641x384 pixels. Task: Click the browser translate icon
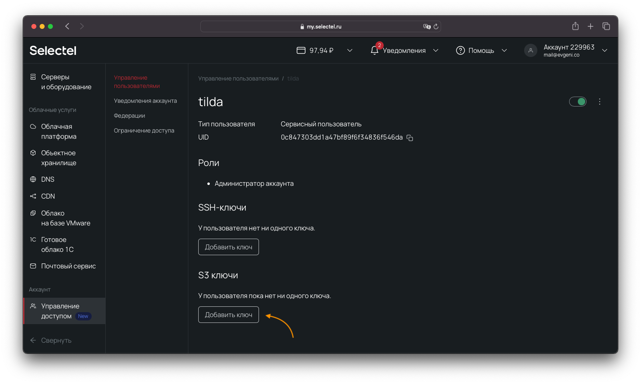tap(427, 26)
